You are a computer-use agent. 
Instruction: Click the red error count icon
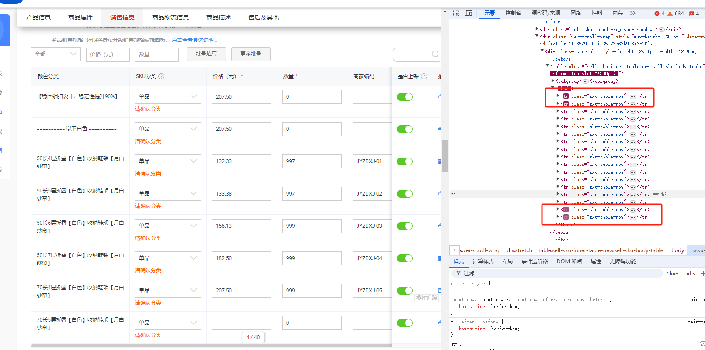pyautogui.click(x=657, y=14)
